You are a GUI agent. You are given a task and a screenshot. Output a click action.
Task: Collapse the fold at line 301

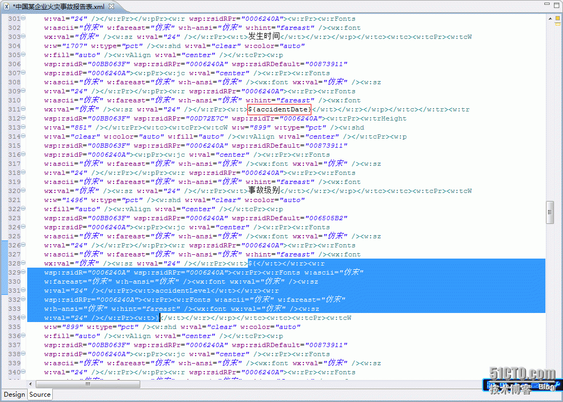(x=23, y=18)
